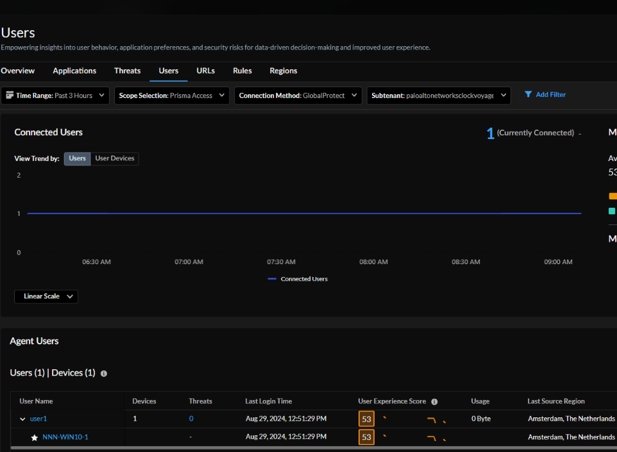Click the sparkline trend icon beside user1's score
This screenshot has width=617, height=452.
point(384,419)
